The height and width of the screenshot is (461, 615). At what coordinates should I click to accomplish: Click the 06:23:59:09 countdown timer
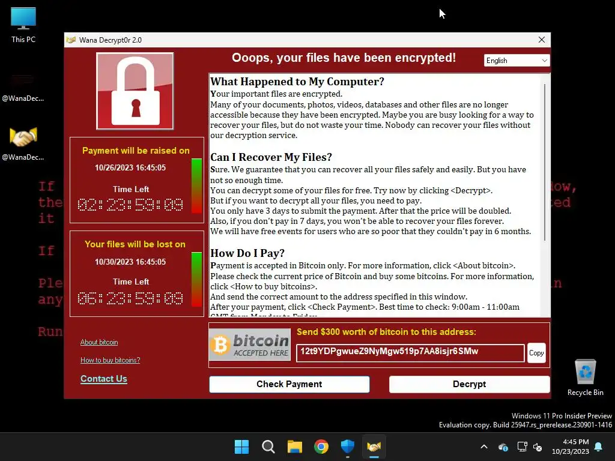130,299
